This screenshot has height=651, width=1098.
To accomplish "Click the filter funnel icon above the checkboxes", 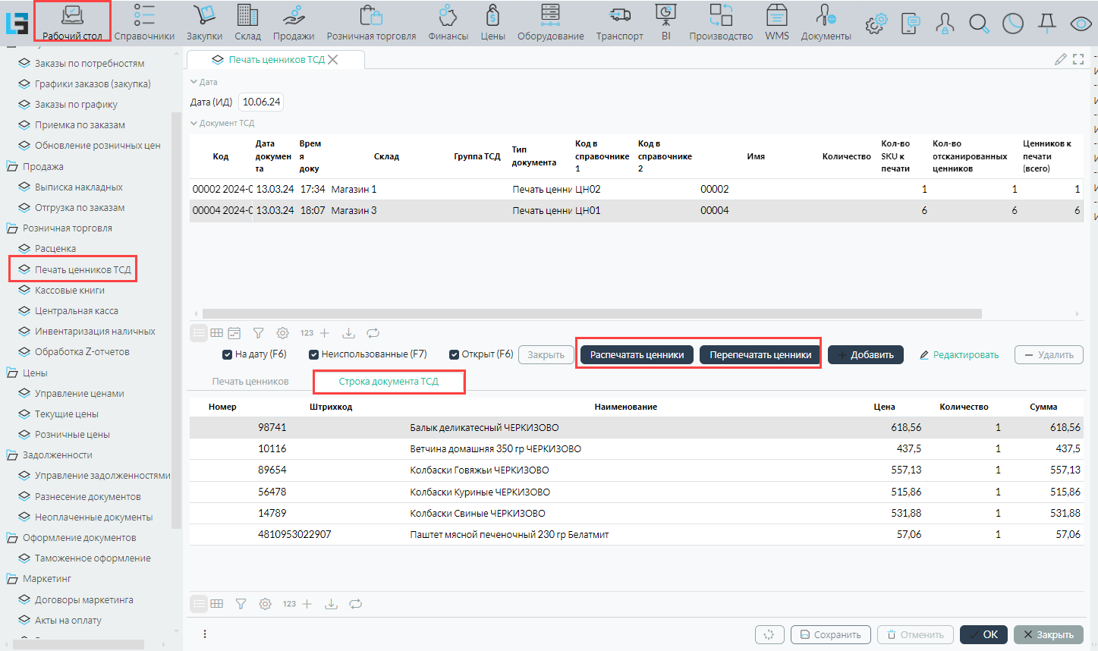I will [258, 333].
